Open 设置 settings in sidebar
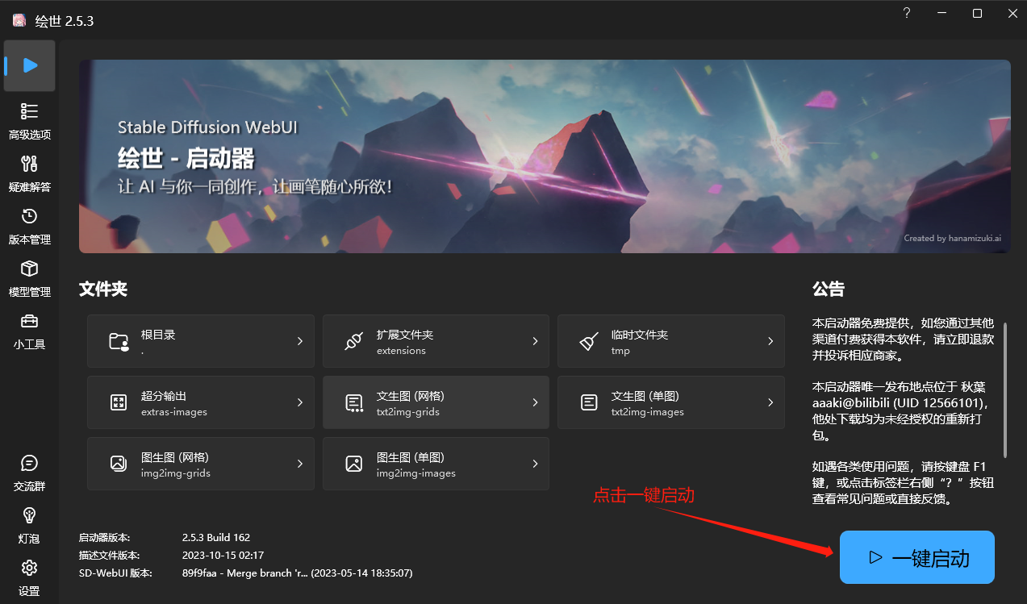The height and width of the screenshot is (604, 1027). 30,577
